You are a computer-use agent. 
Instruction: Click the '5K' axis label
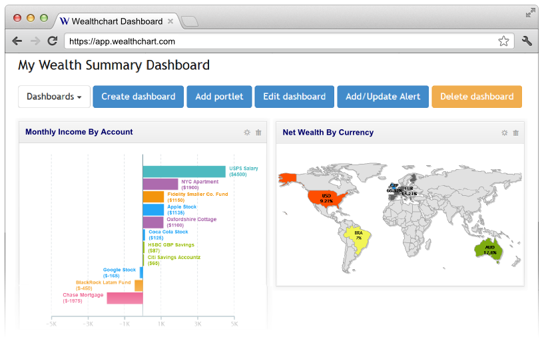pos(234,324)
